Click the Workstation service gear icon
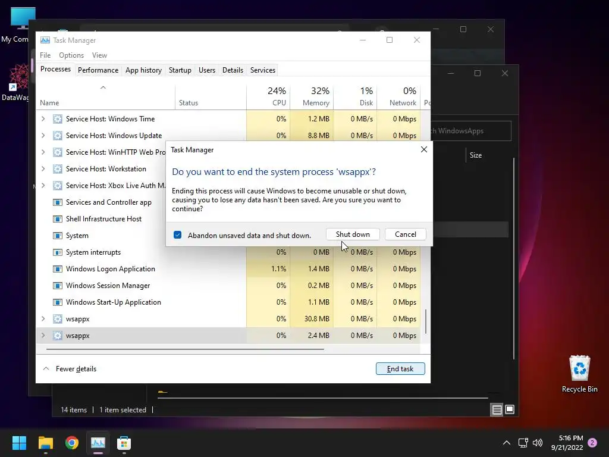The height and width of the screenshot is (457, 609). tap(58, 169)
